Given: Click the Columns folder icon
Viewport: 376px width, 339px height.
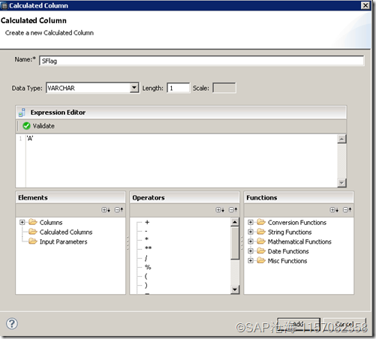Looking at the screenshot, I should (x=33, y=222).
